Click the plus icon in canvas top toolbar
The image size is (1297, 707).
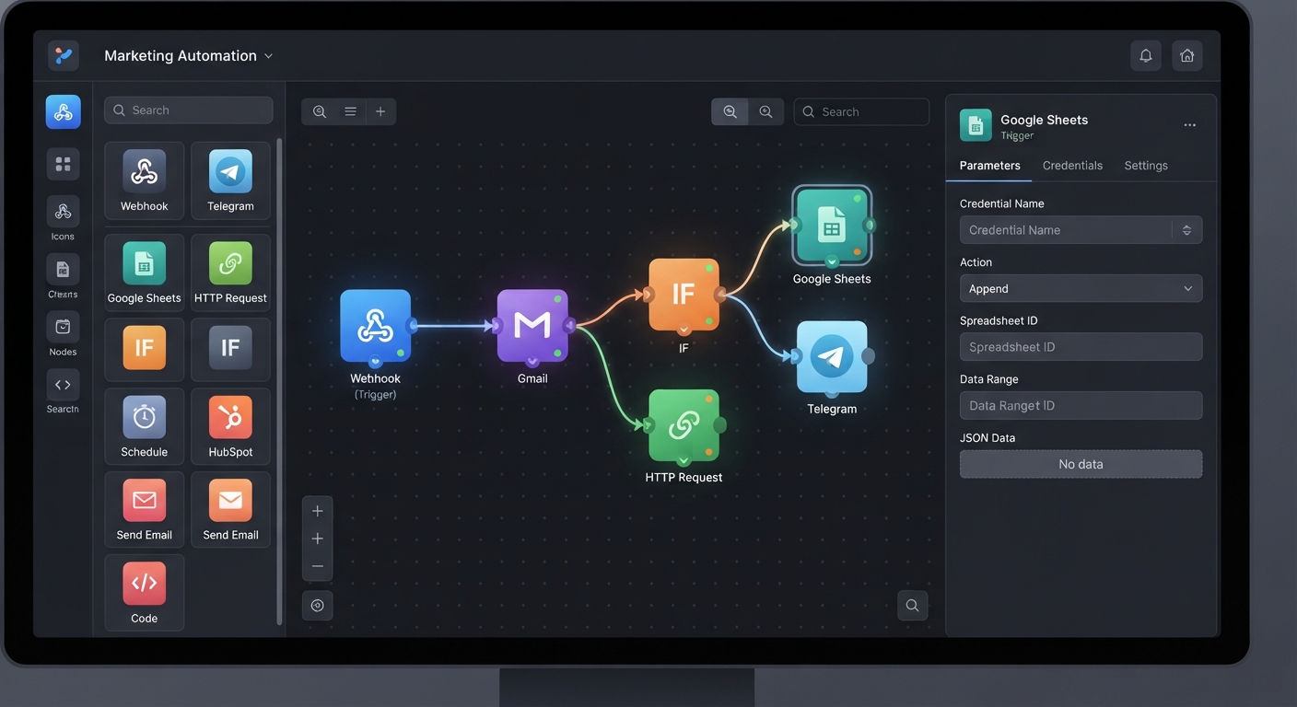[x=380, y=111]
